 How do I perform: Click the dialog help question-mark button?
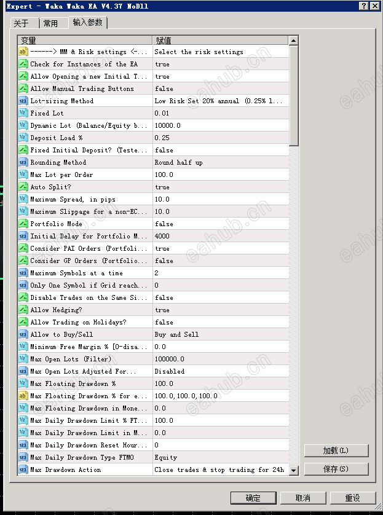[363, 6]
